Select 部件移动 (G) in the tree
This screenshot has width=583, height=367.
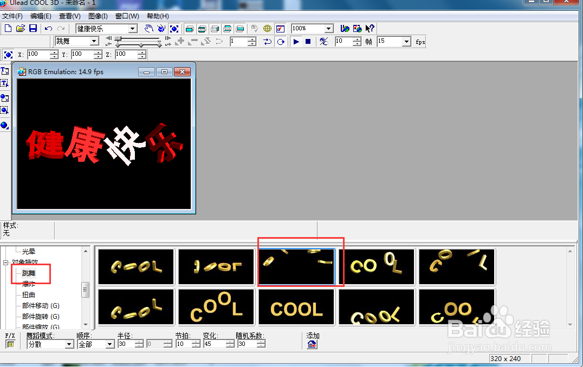[x=41, y=306]
